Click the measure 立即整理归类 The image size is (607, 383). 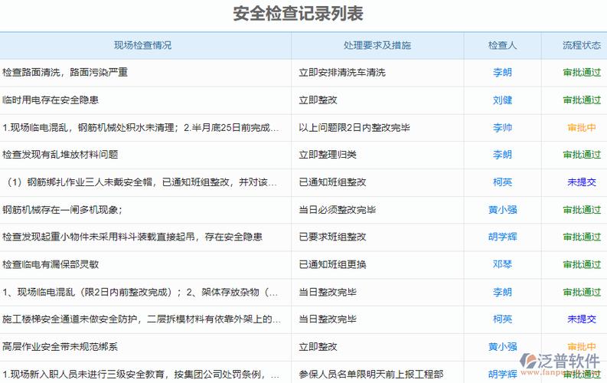pos(328,155)
